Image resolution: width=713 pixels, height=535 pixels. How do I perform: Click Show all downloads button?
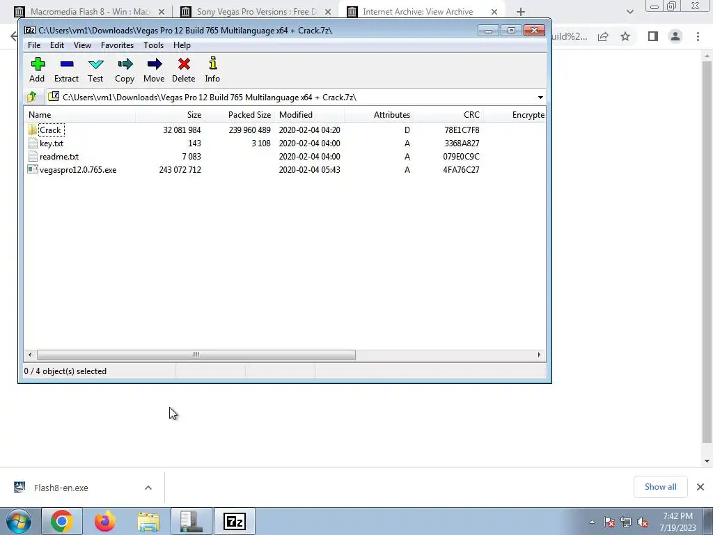[660, 487]
